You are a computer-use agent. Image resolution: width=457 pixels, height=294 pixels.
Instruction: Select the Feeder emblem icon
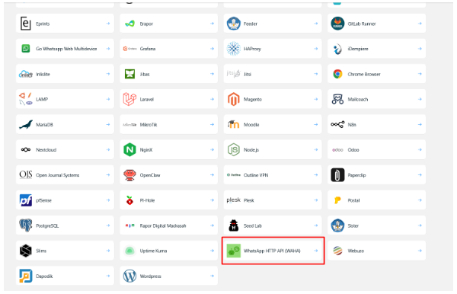coord(234,24)
